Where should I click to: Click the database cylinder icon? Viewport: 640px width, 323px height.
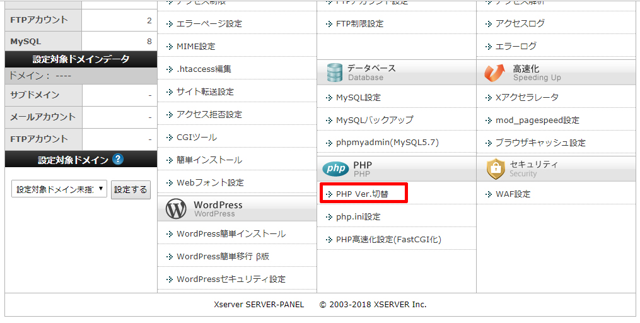click(334, 73)
